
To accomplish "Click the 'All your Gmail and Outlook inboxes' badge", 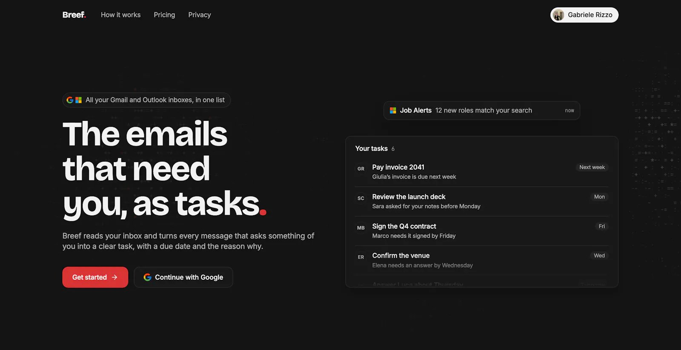I will [146, 100].
